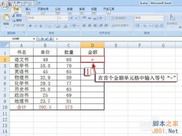Click the cell containing 语文书

21,59
